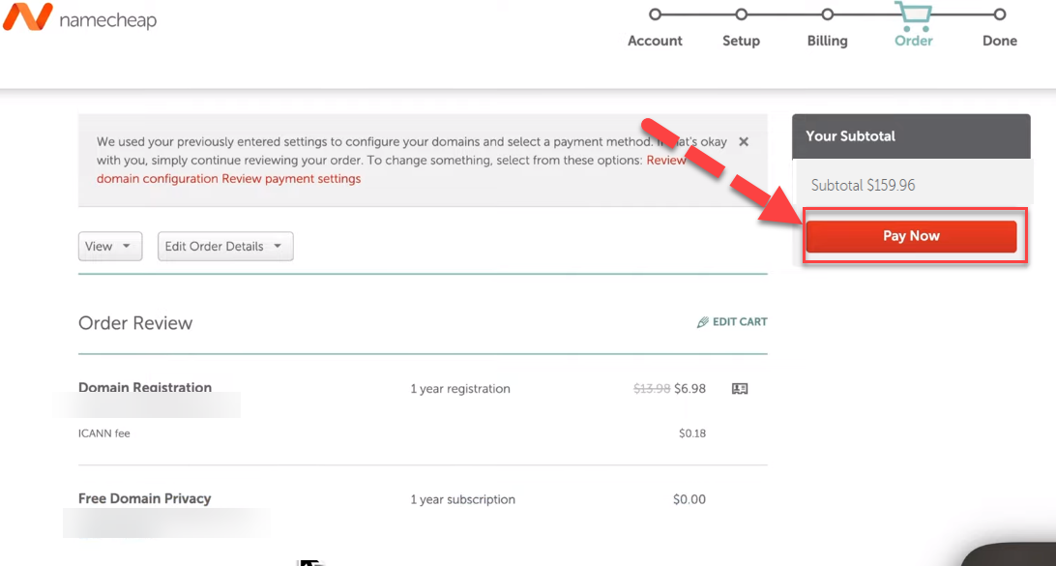This screenshot has height=566, width=1056.
Task: Click the Namecheap logo
Action: click(79, 18)
